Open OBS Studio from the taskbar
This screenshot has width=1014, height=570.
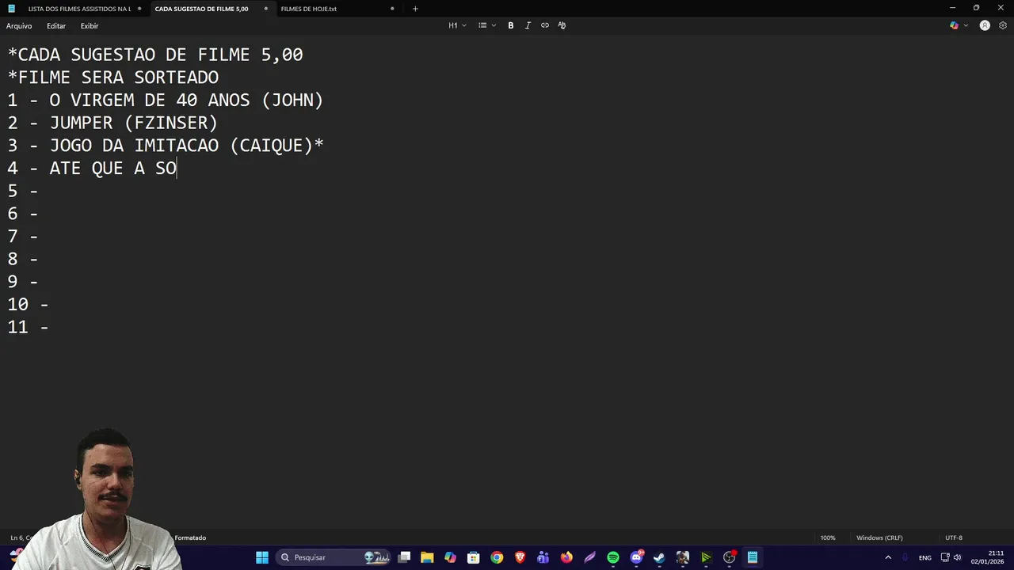(730, 557)
